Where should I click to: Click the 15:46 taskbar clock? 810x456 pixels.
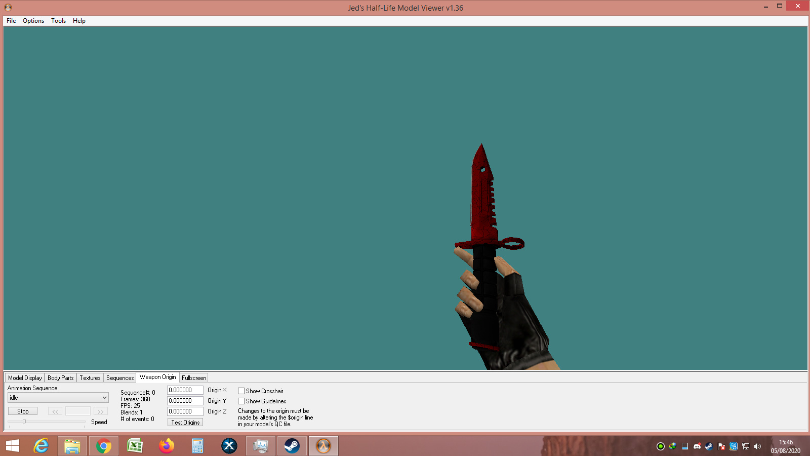coord(786,442)
